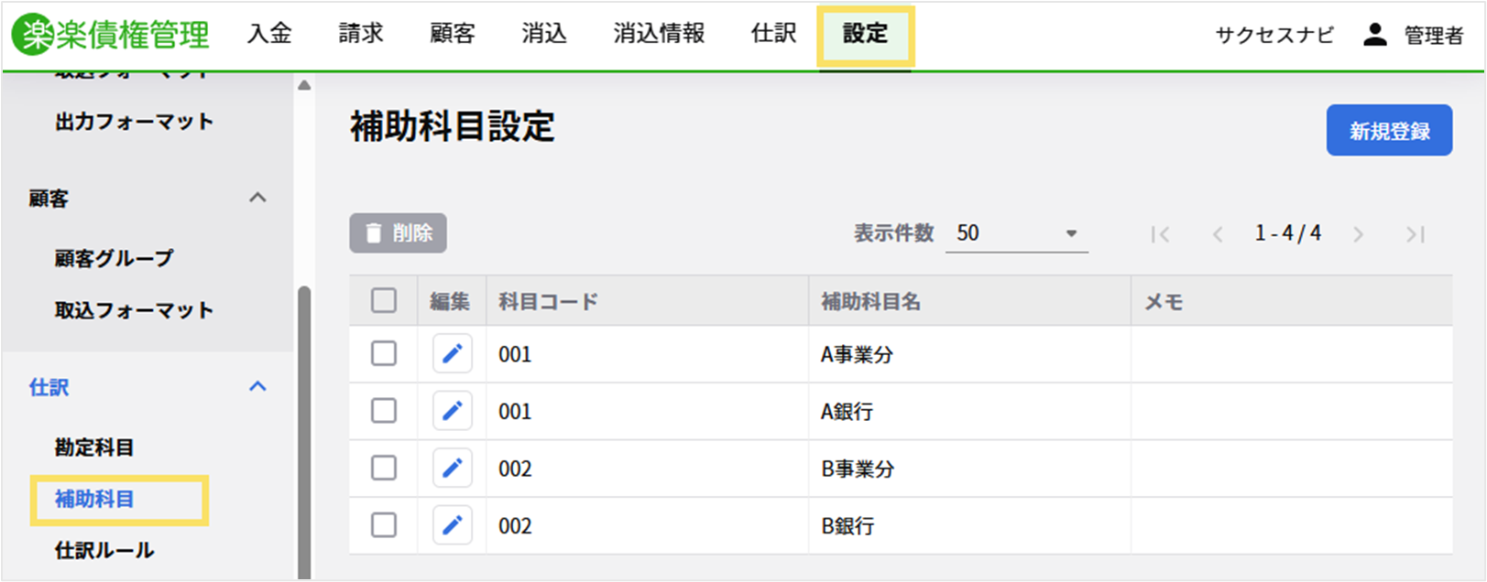Collapse the 顧客 sidebar section
Viewport: 1487px width, 582px height.
pos(258,198)
